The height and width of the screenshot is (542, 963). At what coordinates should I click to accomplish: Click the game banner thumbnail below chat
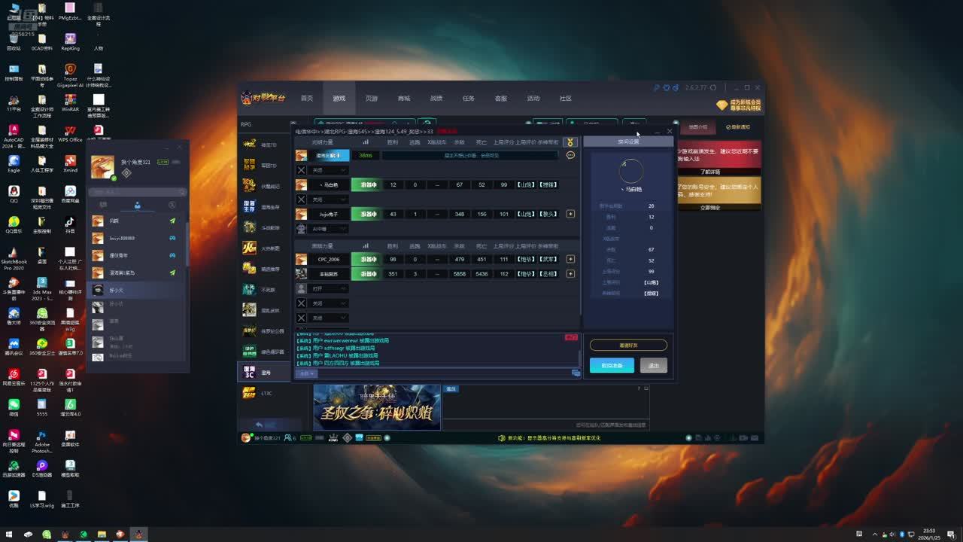pos(377,407)
